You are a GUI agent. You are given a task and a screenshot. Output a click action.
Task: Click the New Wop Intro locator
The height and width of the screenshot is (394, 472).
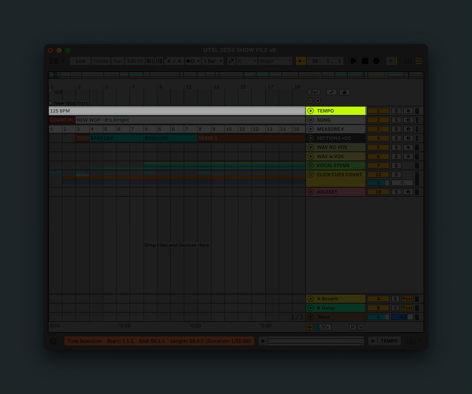69,103
